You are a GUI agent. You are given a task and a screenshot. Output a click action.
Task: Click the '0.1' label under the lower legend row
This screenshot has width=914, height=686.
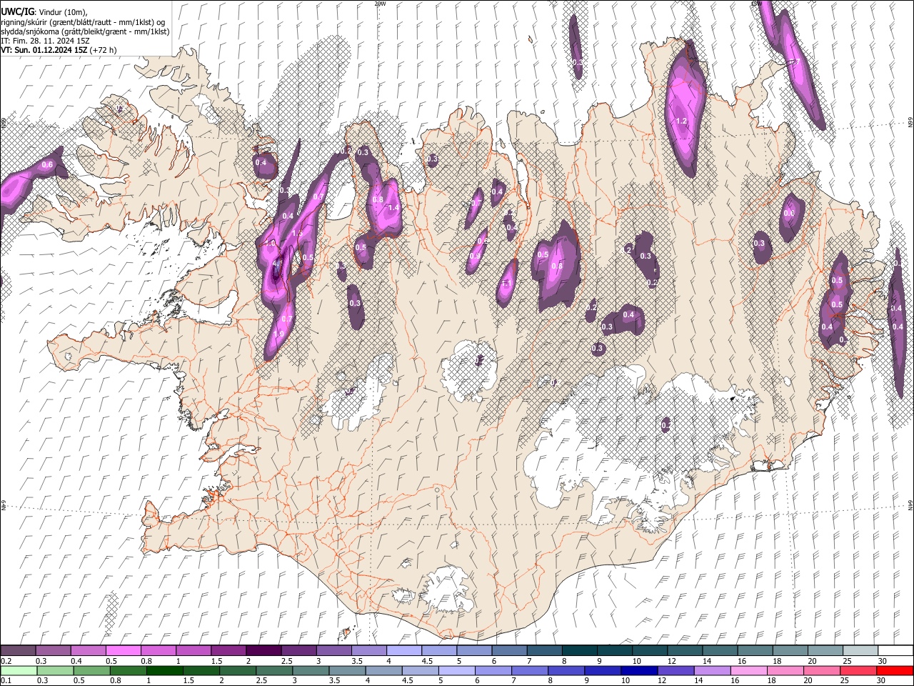[x=6, y=681]
